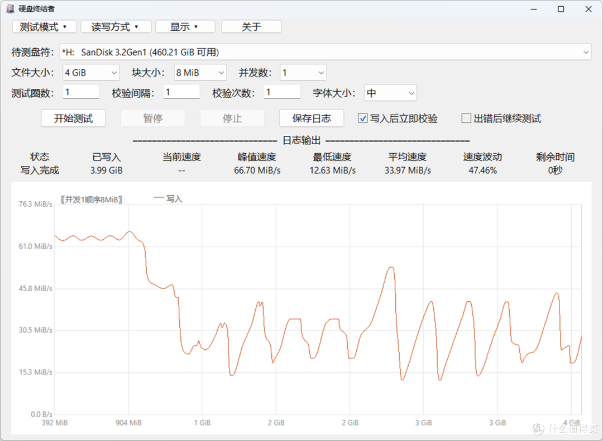The height and width of the screenshot is (441, 603).
Task: Click the 剩余时间 0秒 value
Action: coord(556,170)
